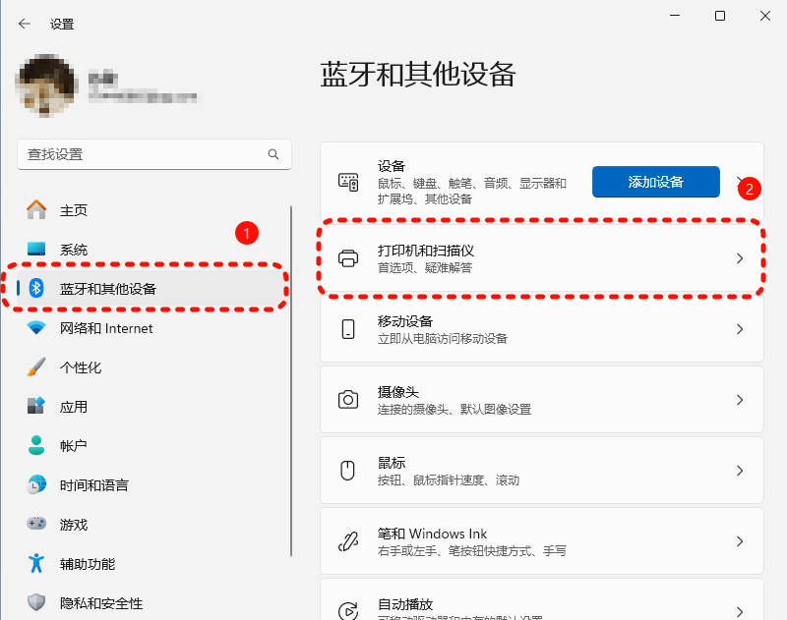Click the magnifier icon in the search box
The height and width of the screenshot is (620, 787).
pyautogui.click(x=273, y=154)
